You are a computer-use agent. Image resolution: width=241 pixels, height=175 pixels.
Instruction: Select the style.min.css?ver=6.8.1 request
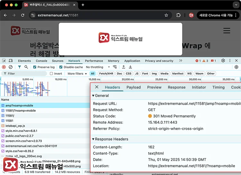45,131
